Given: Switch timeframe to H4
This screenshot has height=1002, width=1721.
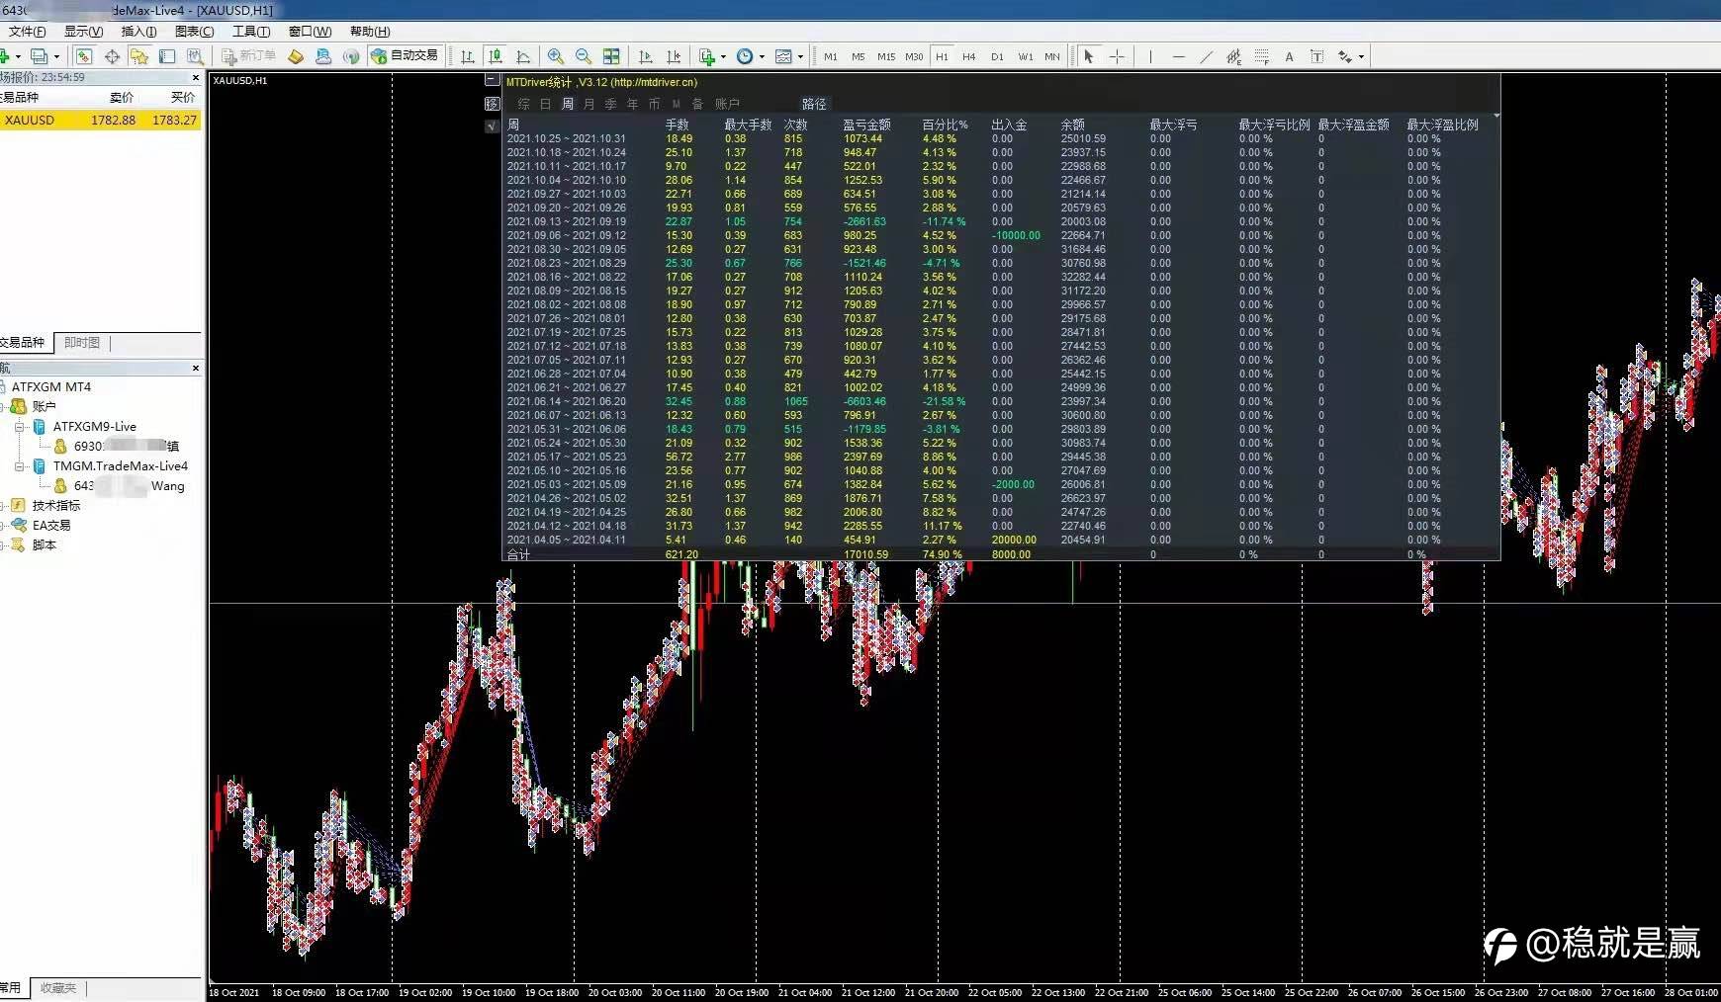Looking at the screenshot, I should tap(969, 56).
